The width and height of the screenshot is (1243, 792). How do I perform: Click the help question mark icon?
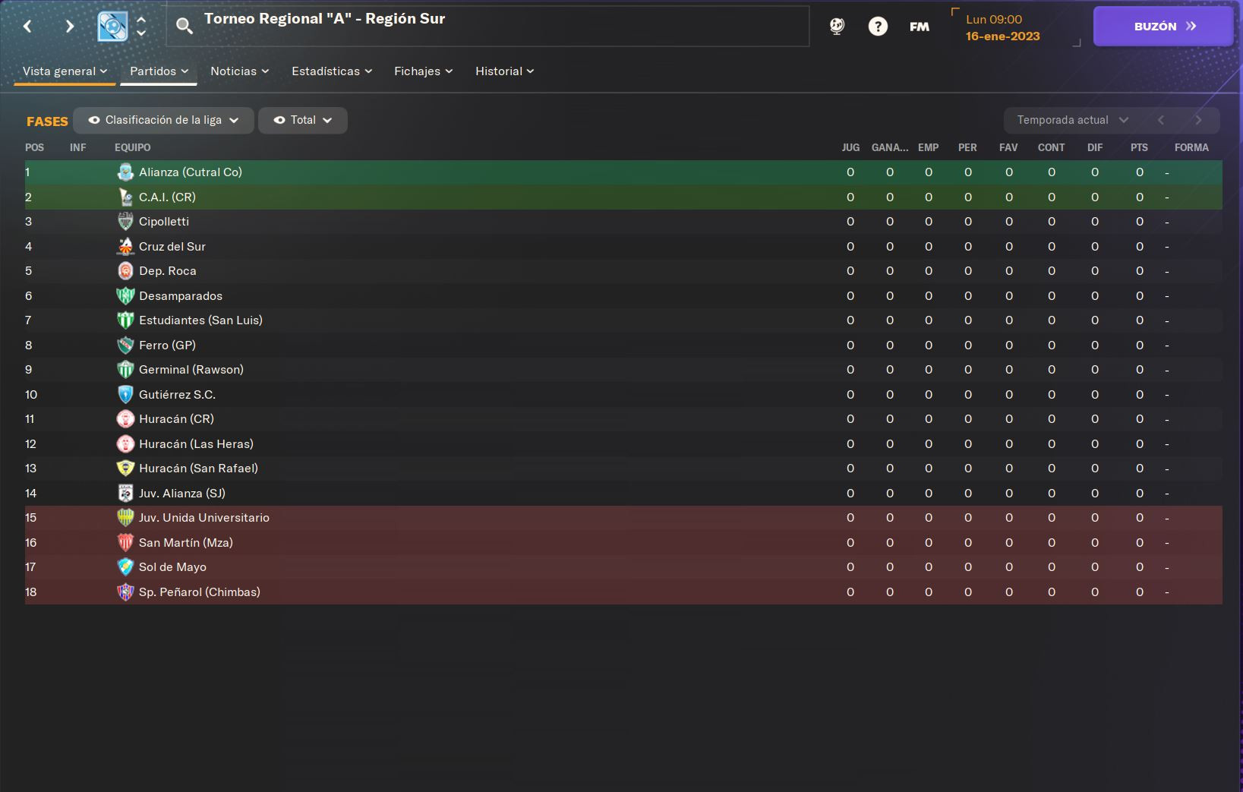[878, 27]
